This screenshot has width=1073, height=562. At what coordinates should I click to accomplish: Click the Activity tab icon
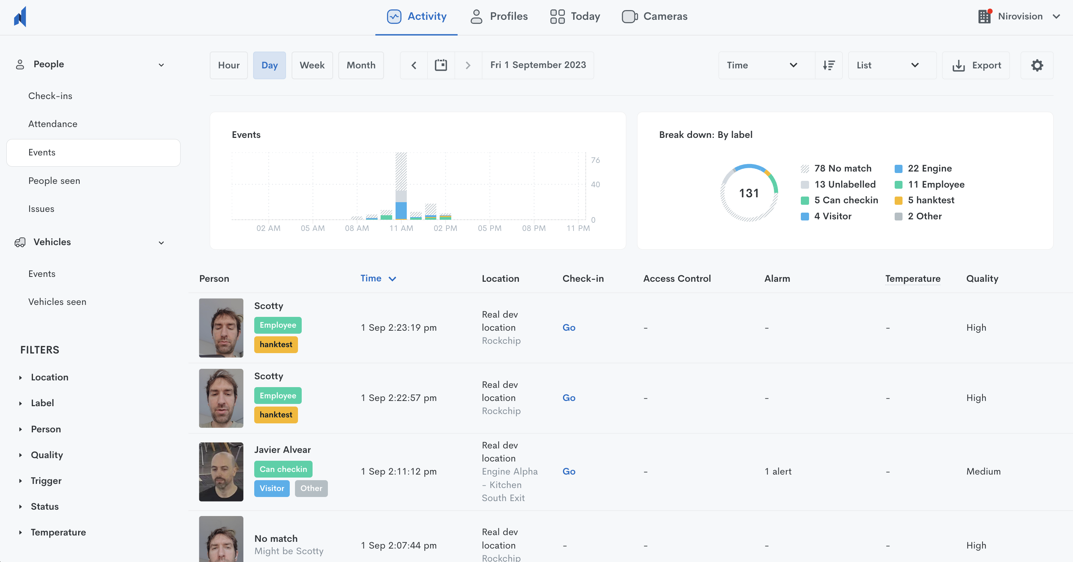(394, 16)
